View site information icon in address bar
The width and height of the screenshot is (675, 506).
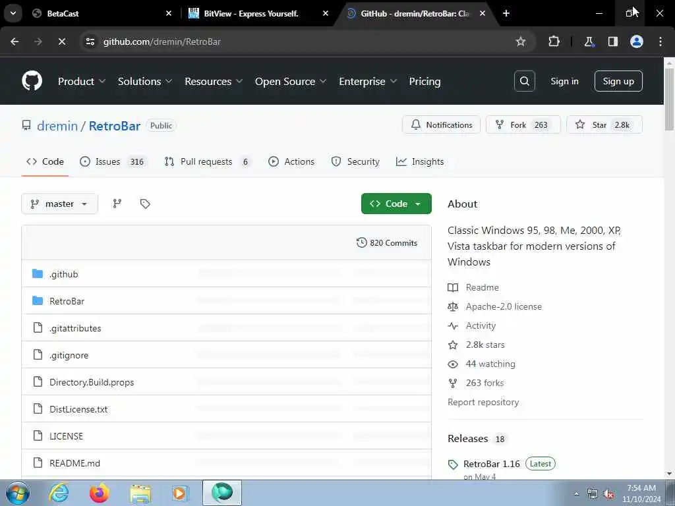point(90,42)
